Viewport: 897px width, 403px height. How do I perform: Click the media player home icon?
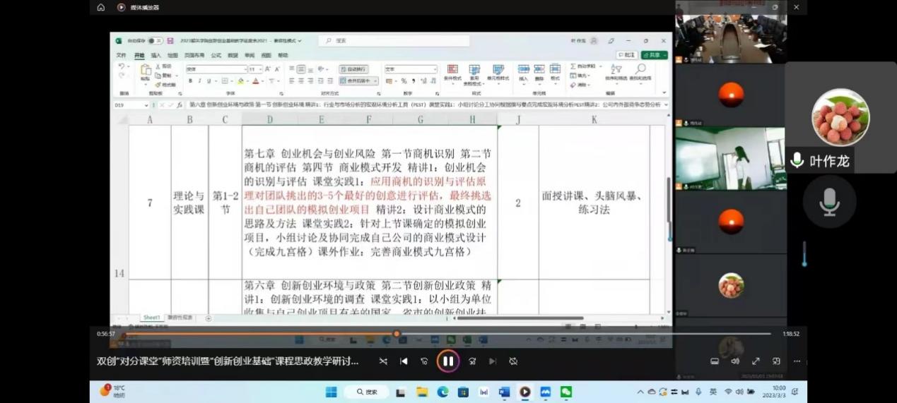(x=101, y=7)
